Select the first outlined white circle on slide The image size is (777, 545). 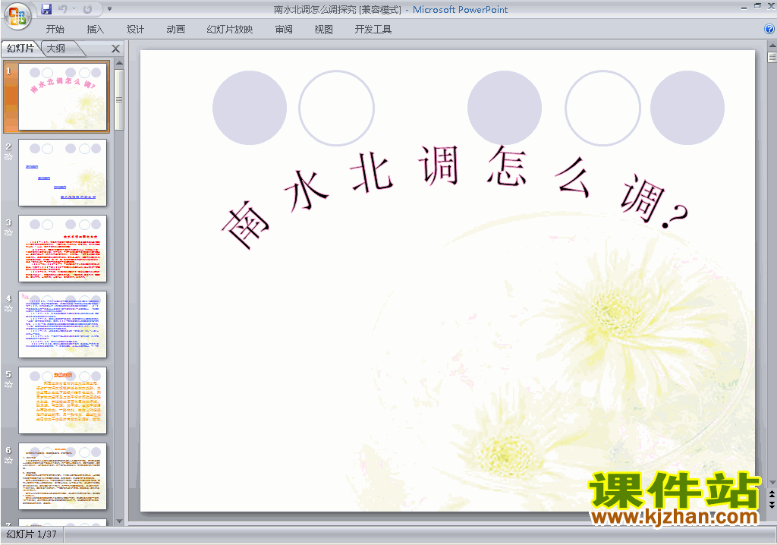[336, 108]
